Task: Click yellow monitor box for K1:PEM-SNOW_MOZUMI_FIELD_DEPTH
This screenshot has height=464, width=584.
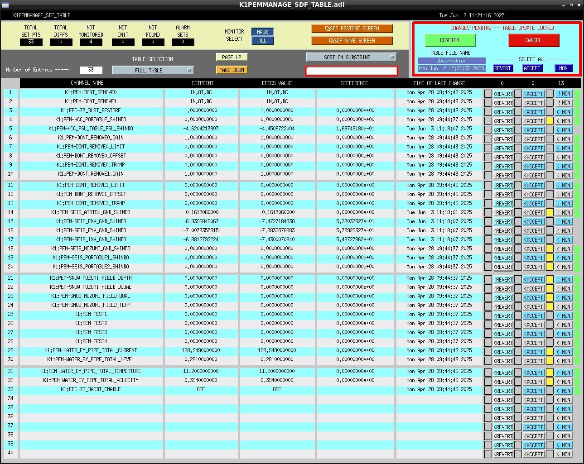Action: point(550,279)
